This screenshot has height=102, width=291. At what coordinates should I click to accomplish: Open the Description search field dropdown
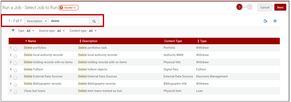[x=36, y=21]
